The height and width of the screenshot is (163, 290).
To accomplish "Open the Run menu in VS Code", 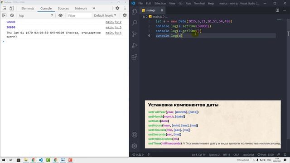I will (x=188, y=3).
